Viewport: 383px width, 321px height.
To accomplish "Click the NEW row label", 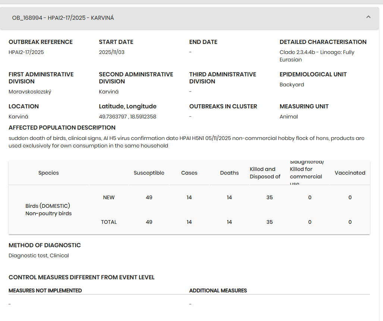I will point(109,198).
